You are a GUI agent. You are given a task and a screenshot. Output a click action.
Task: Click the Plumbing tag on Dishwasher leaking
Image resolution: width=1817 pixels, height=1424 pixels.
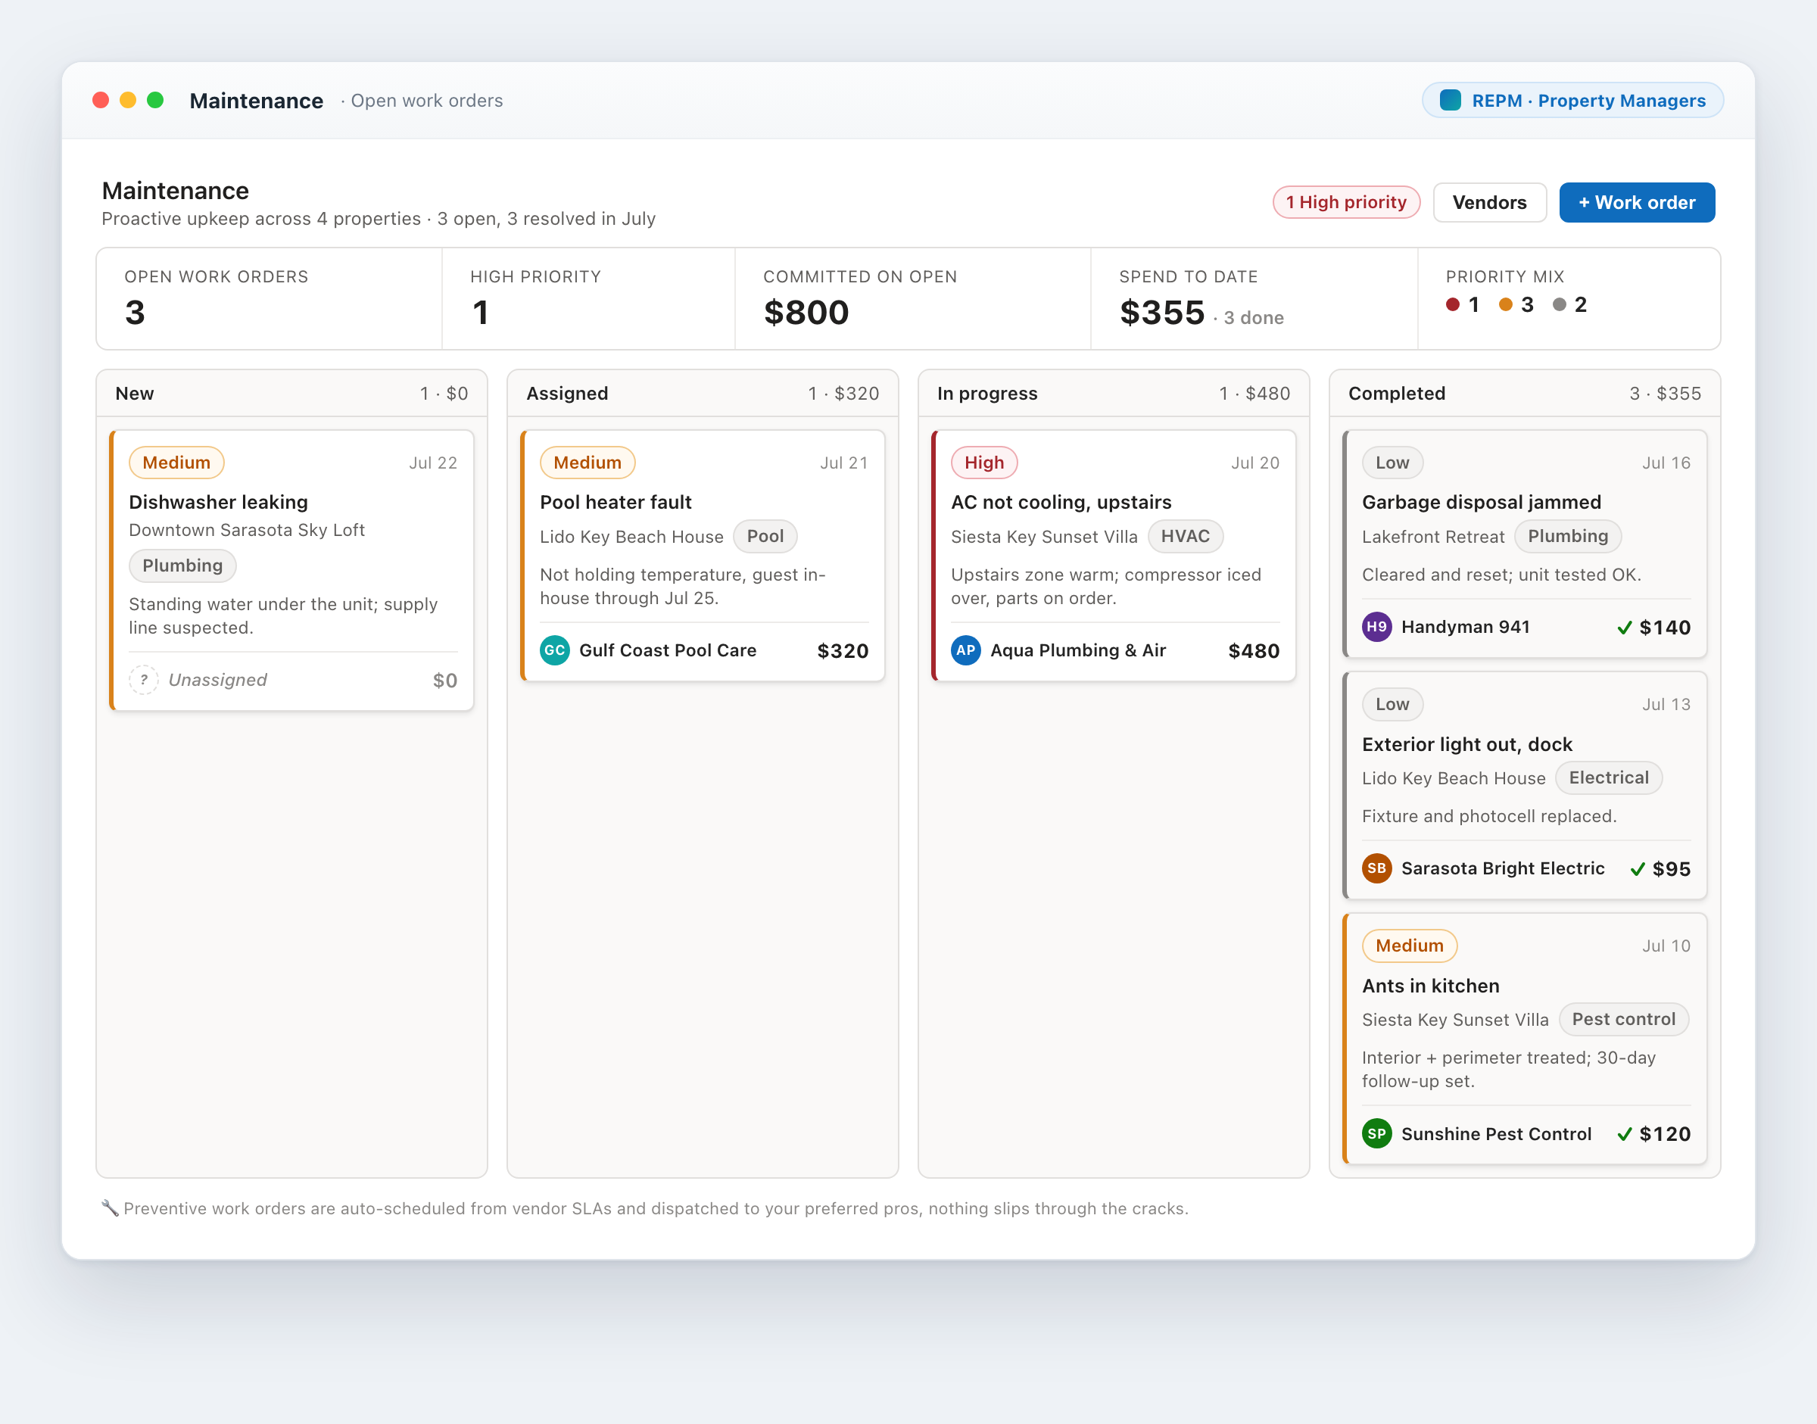(x=182, y=566)
